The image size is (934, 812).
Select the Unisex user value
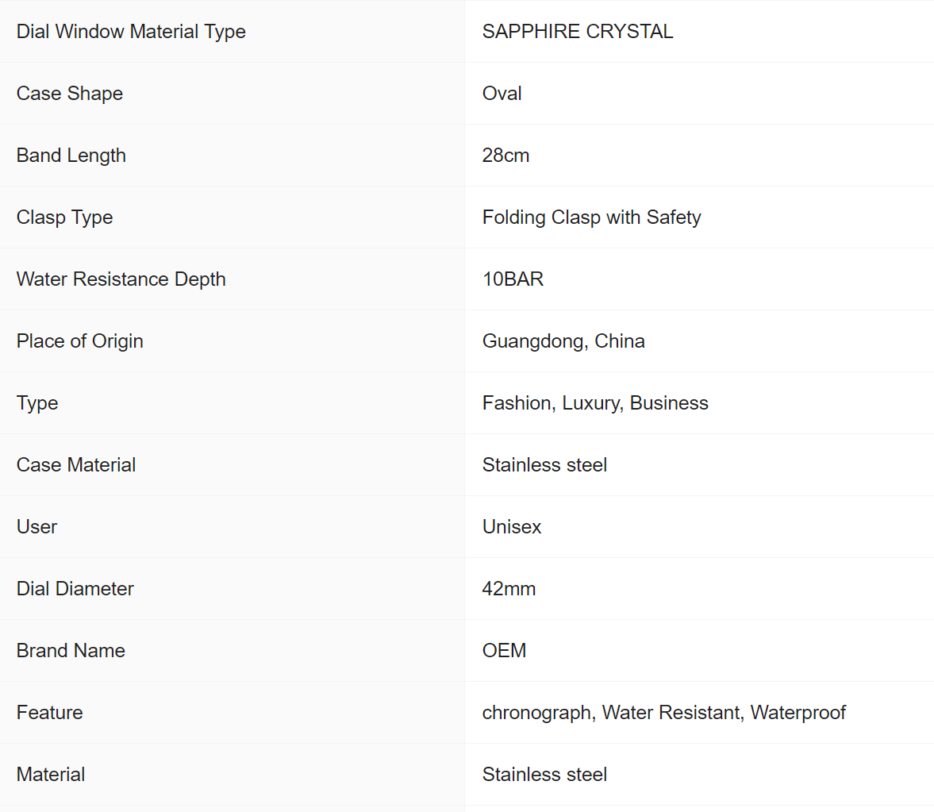(x=512, y=527)
